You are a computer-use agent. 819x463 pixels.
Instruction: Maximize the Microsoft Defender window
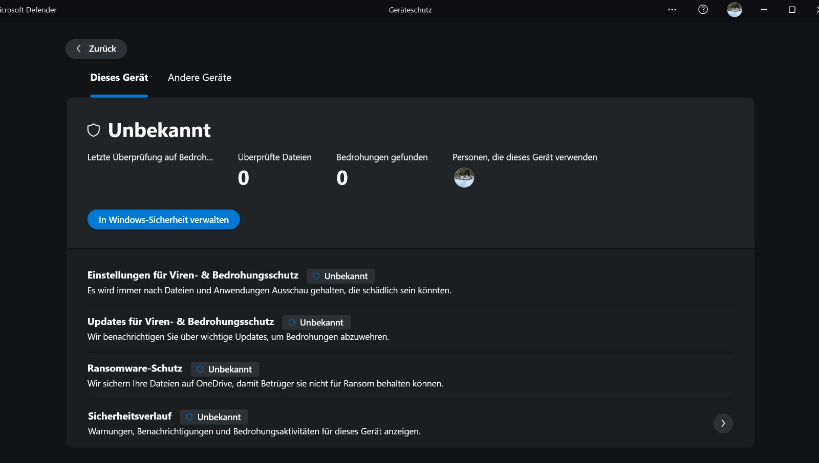[792, 10]
